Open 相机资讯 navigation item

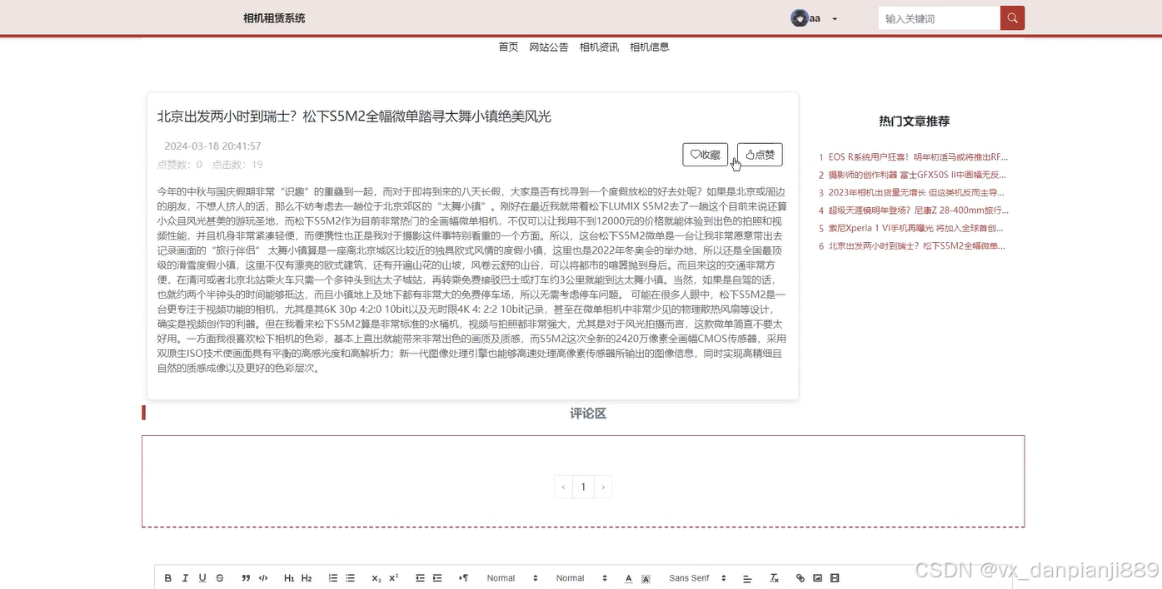click(x=599, y=47)
